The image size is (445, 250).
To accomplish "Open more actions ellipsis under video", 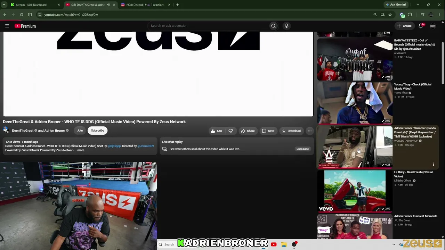I will (309, 131).
